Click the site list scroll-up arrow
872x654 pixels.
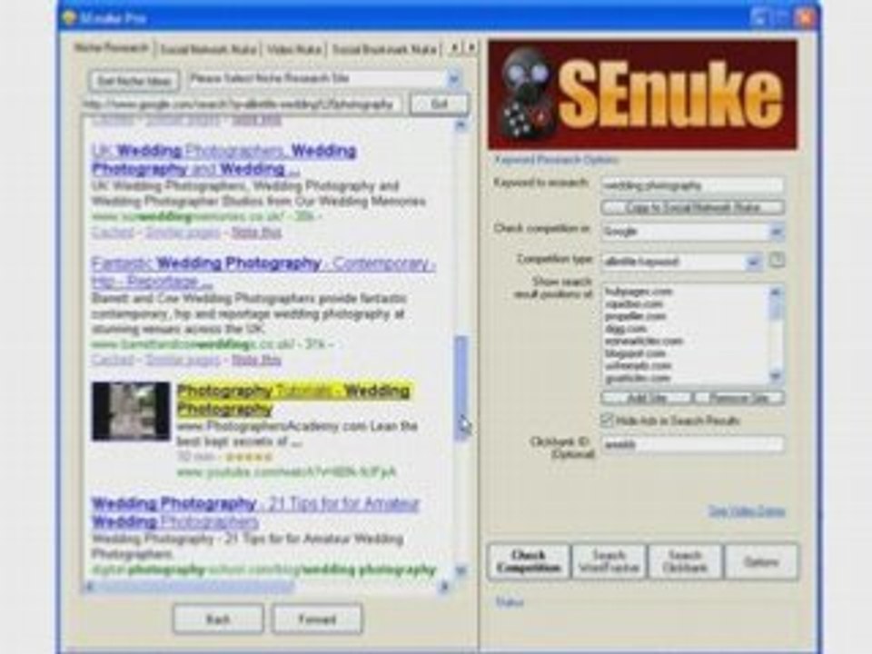(777, 292)
